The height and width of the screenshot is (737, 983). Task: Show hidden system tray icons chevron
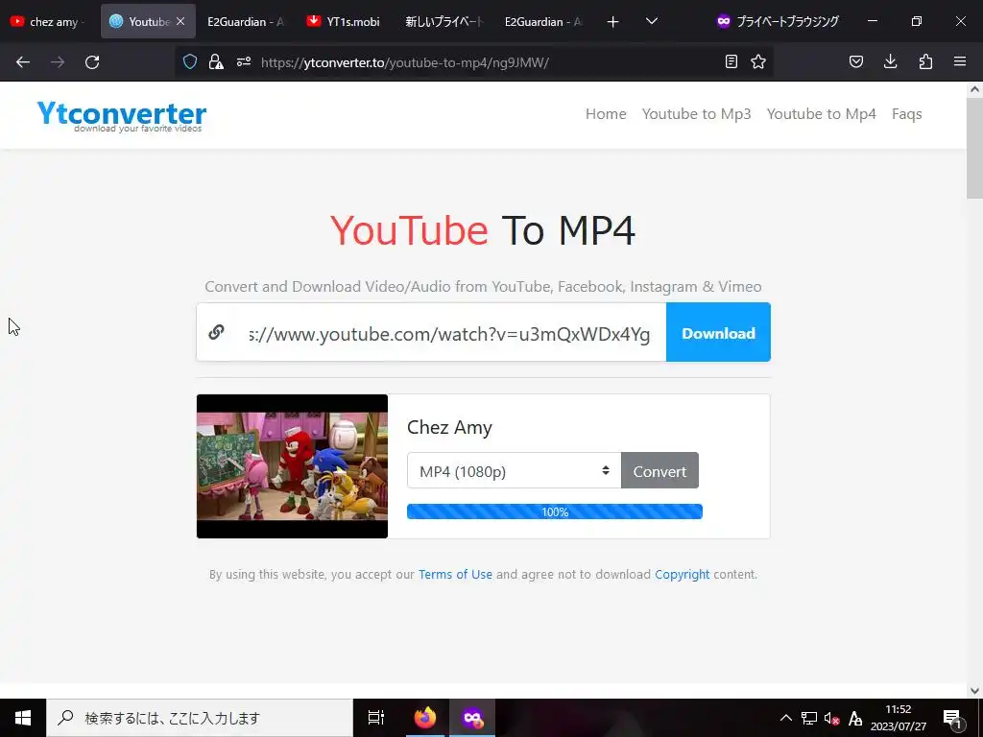point(785,718)
